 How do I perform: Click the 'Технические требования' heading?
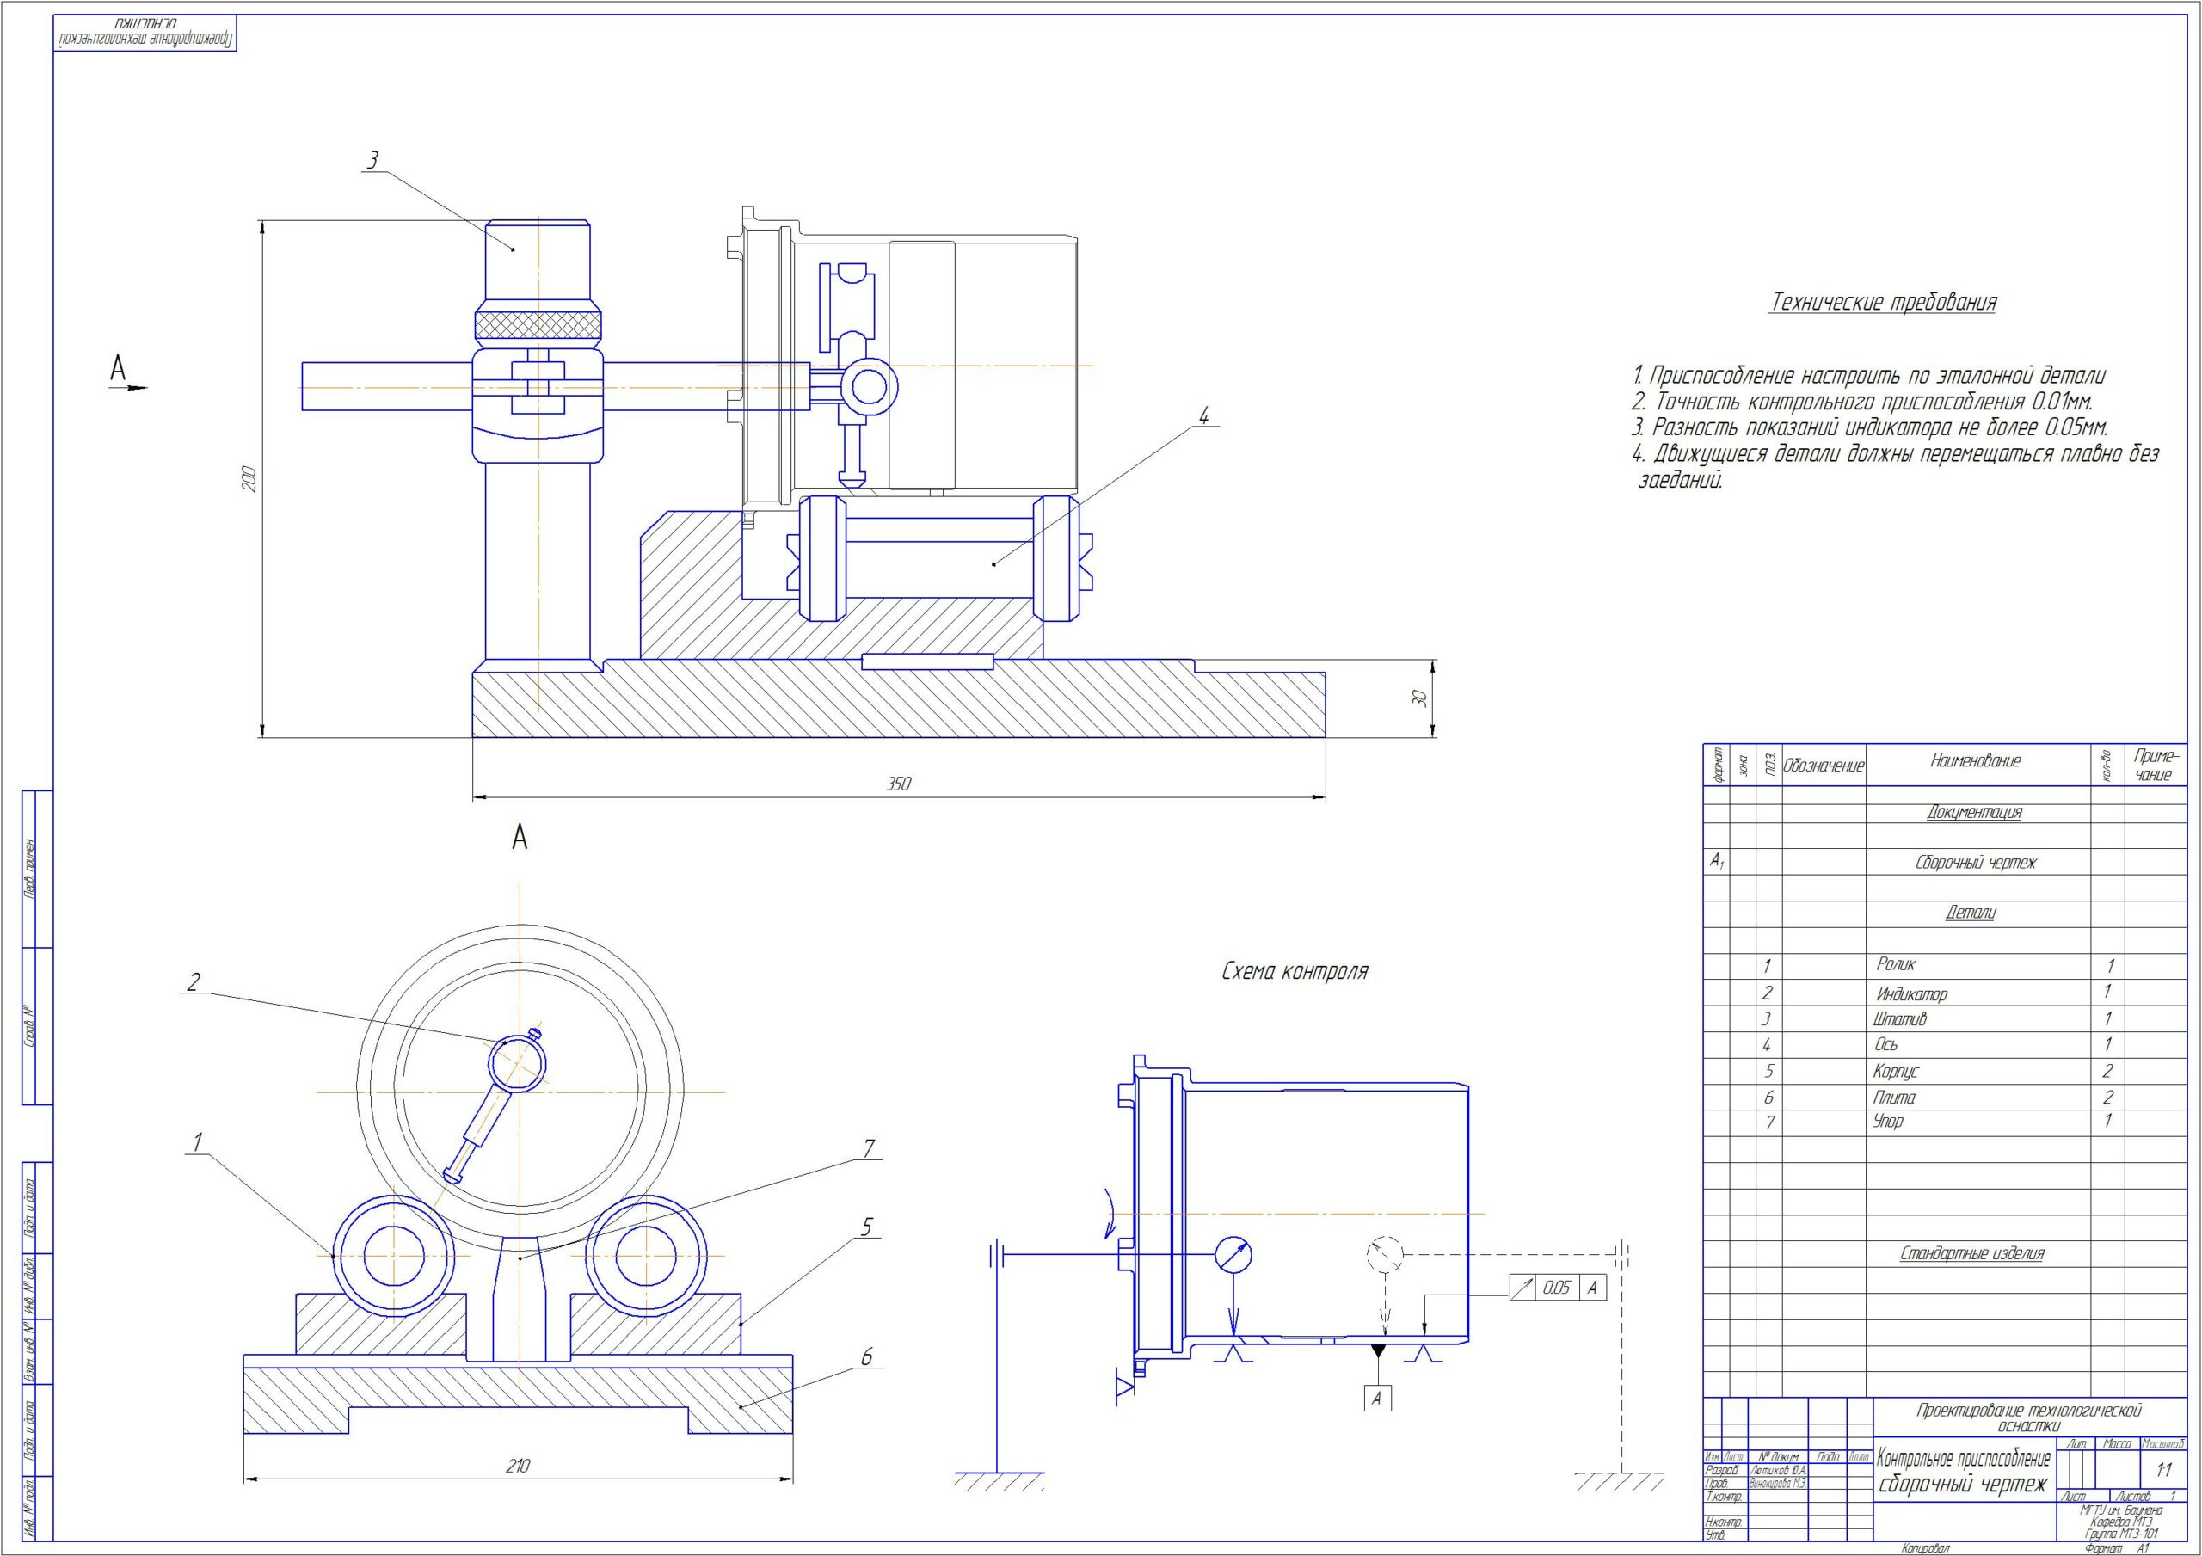pyautogui.click(x=1883, y=302)
